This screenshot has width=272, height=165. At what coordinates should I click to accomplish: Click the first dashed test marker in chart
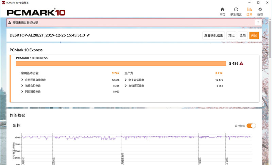[22, 149]
